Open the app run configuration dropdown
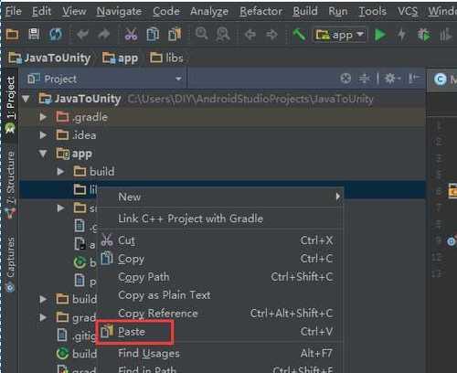Image resolution: width=457 pixels, height=373 pixels. [x=340, y=35]
